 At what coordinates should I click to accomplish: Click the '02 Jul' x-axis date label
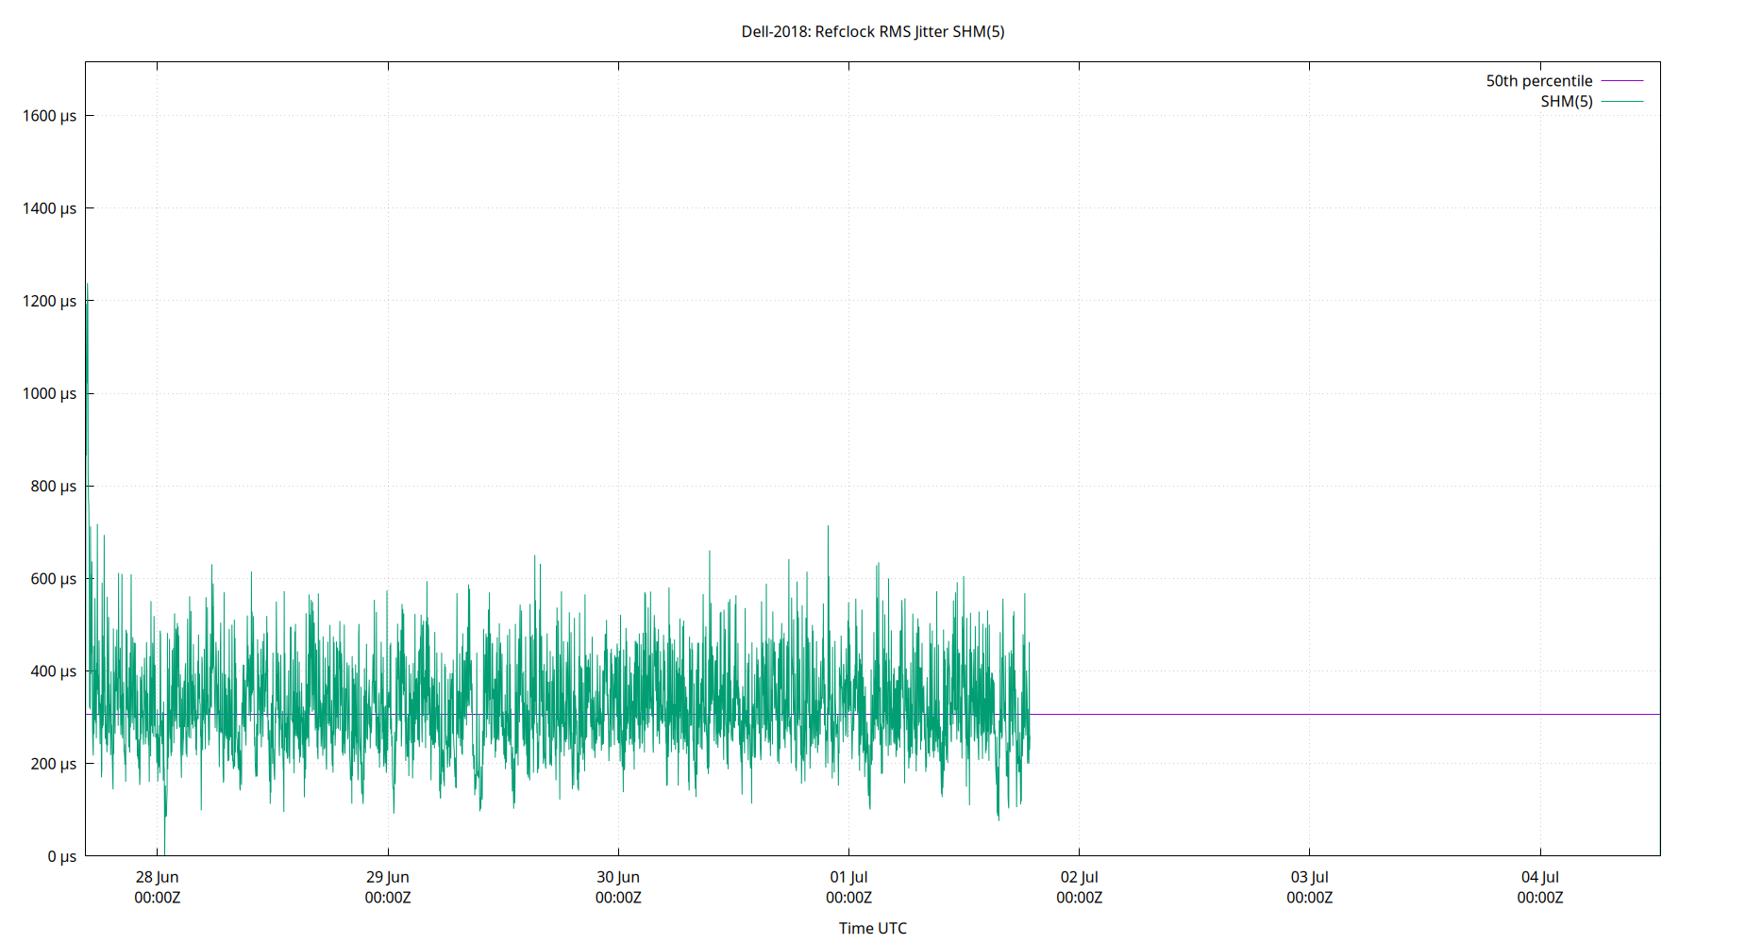[1079, 877]
